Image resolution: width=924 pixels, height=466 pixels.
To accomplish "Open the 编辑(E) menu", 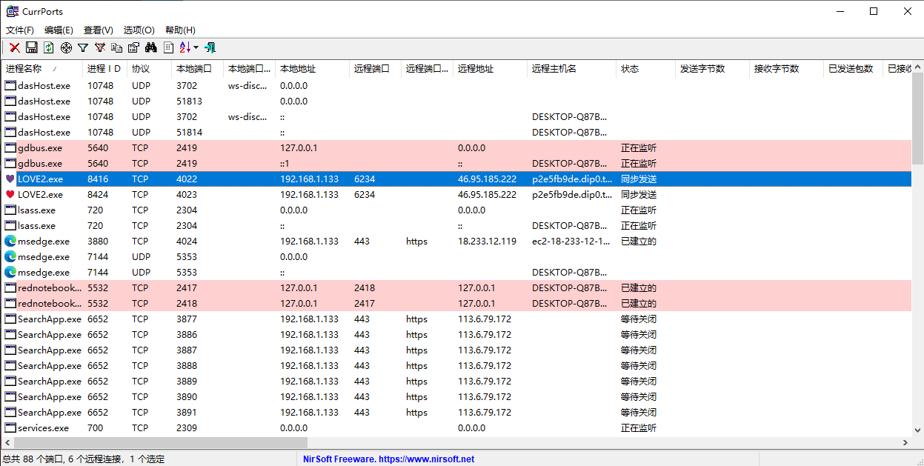I will (x=59, y=30).
